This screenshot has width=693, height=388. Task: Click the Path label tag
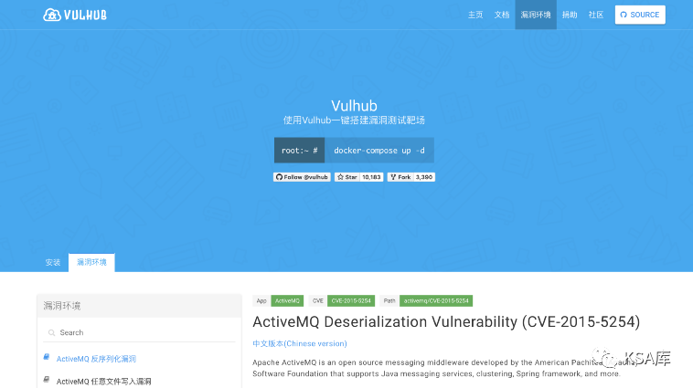coord(389,300)
